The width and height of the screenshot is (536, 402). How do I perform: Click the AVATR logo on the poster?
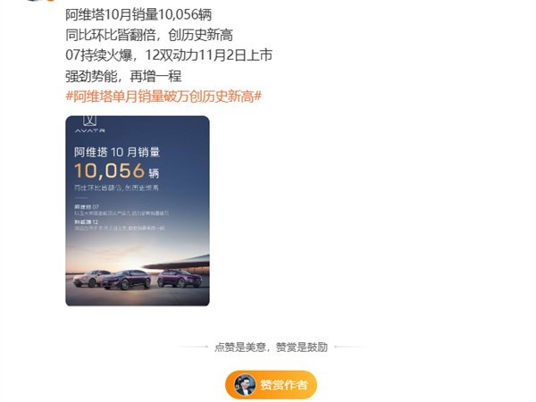pos(90,124)
